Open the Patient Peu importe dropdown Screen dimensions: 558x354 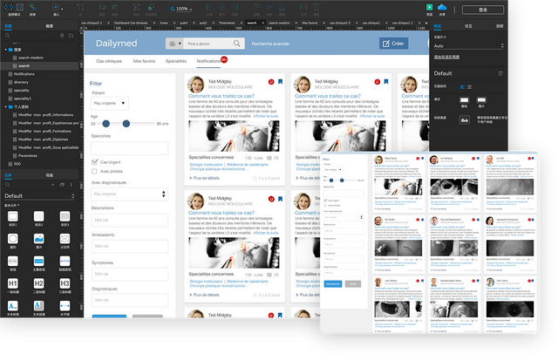109,103
